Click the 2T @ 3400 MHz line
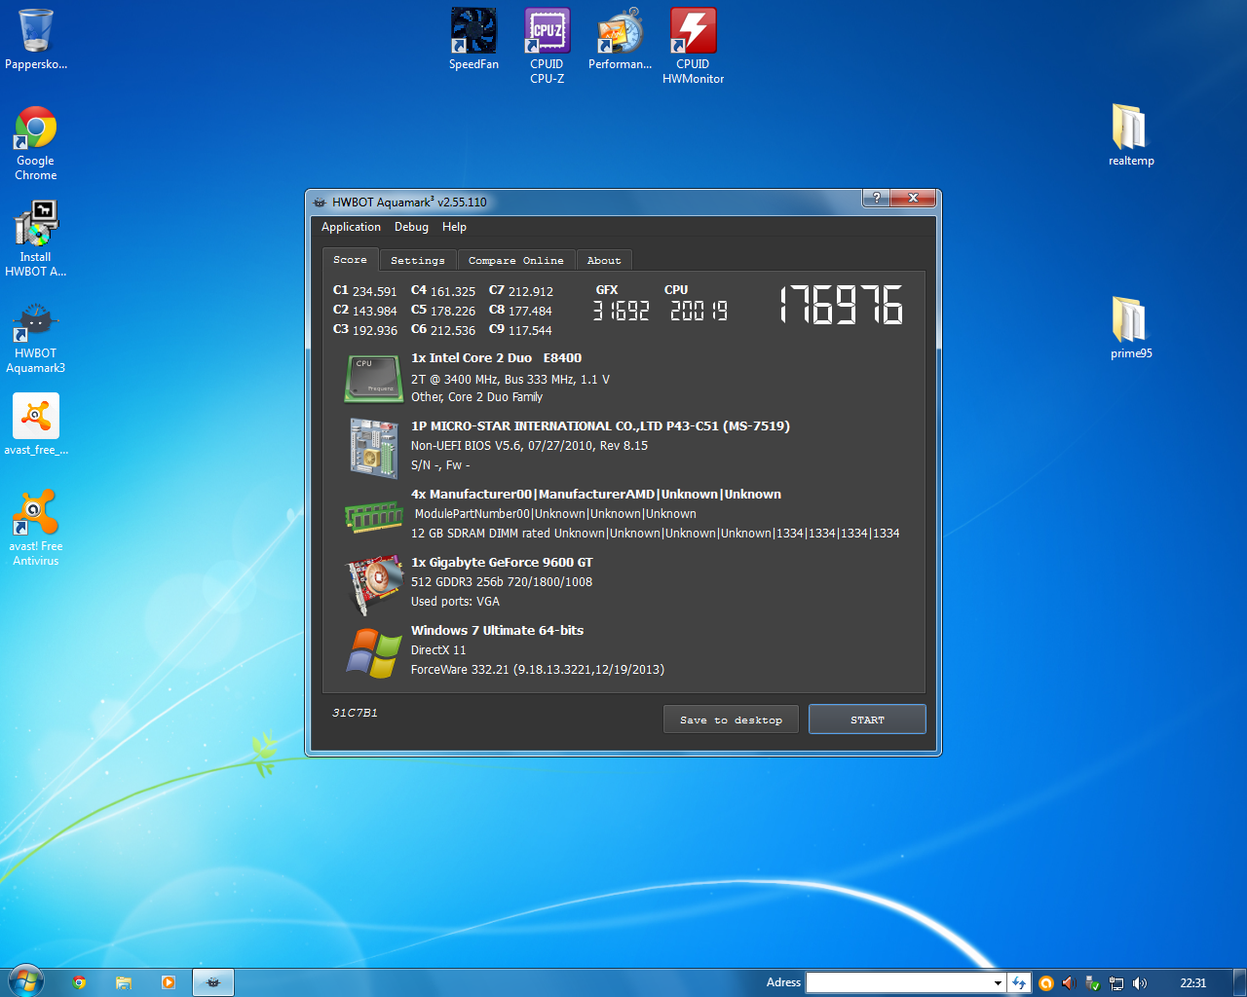This screenshot has width=1247, height=997. (x=510, y=380)
